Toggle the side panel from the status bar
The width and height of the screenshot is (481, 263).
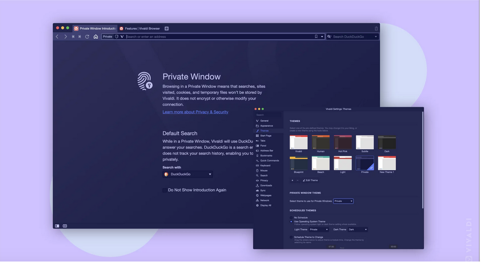57,226
